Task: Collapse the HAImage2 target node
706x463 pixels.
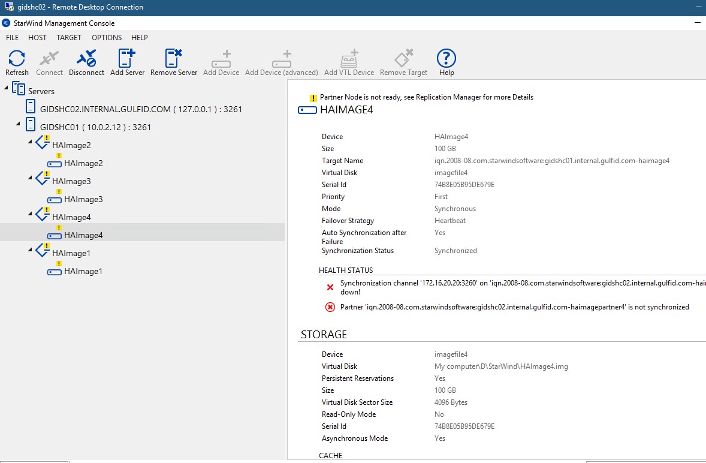Action: (x=30, y=142)
